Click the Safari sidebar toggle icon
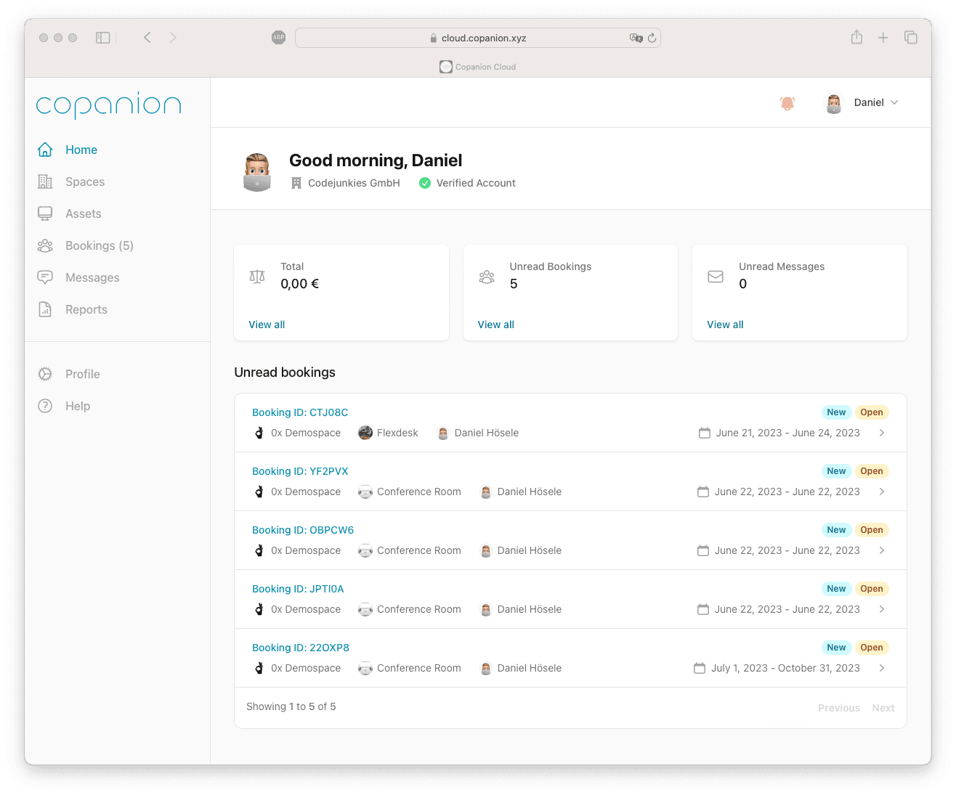 click(103, 38)
